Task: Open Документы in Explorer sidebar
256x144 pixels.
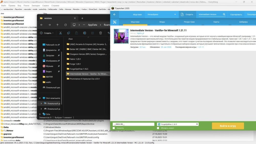Action: (51, 50)
